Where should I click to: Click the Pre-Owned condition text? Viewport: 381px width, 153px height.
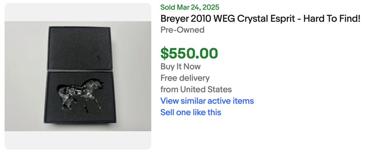pos(182,30)
